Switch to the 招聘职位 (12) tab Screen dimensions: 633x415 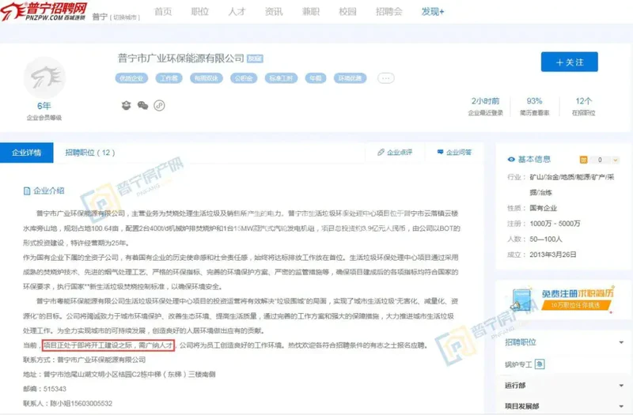click(89, 152)
